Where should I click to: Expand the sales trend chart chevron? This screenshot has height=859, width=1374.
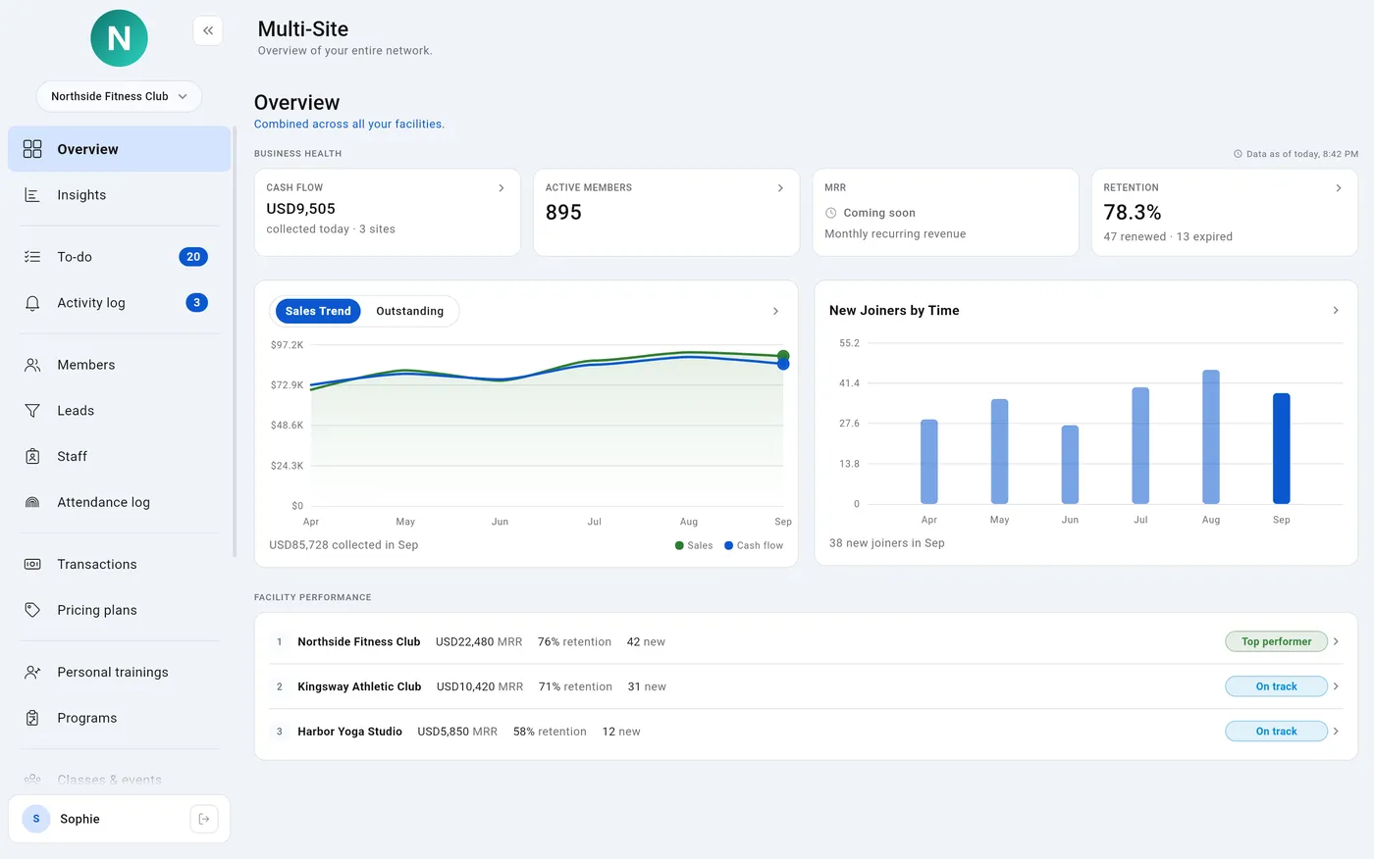775,311
